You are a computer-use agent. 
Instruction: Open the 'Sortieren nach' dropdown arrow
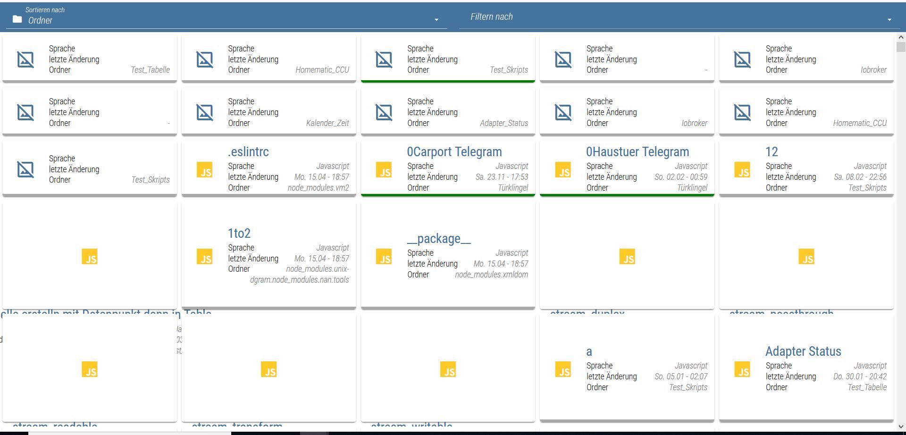click(436, 20)
